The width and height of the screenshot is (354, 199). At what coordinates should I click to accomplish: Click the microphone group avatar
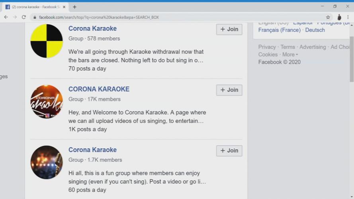[x=47, y=162]
